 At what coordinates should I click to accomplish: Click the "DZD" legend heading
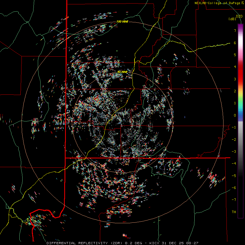click(x=239, y=16)
